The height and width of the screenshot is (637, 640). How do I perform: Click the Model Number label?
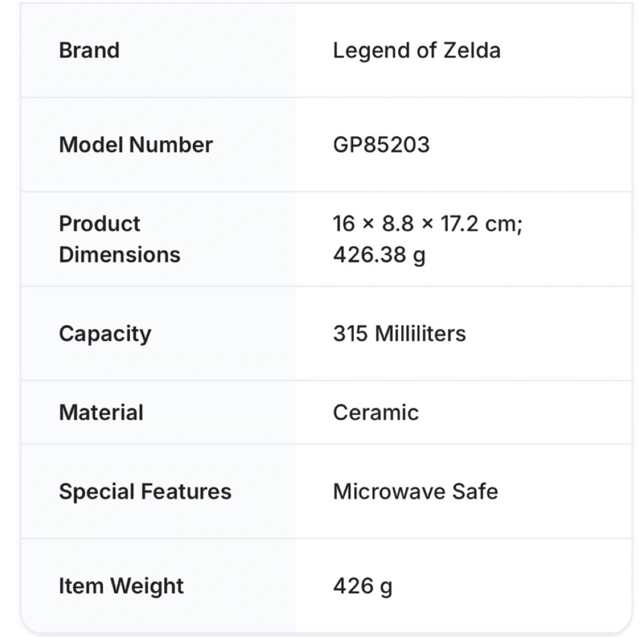(136, 145)
